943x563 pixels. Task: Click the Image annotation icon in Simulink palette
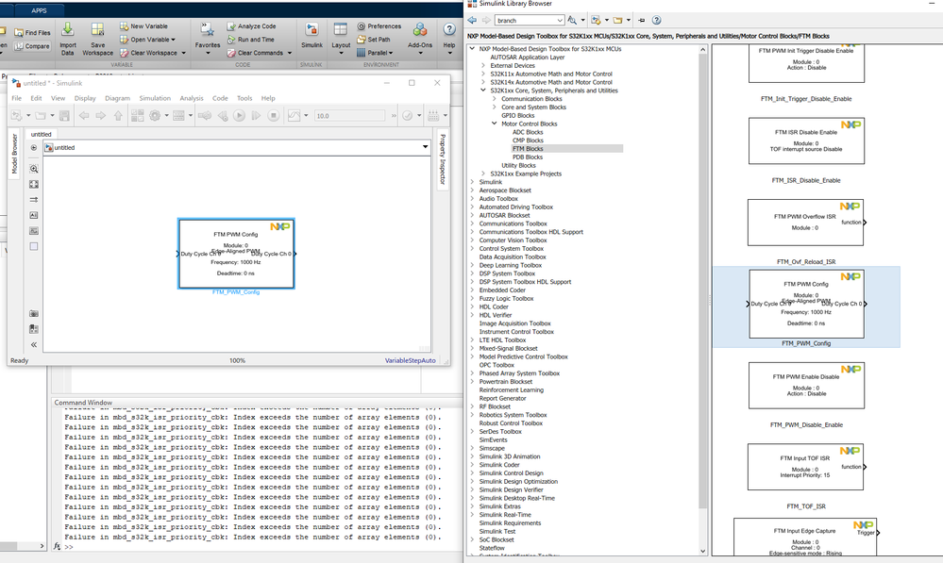point(34,231)
